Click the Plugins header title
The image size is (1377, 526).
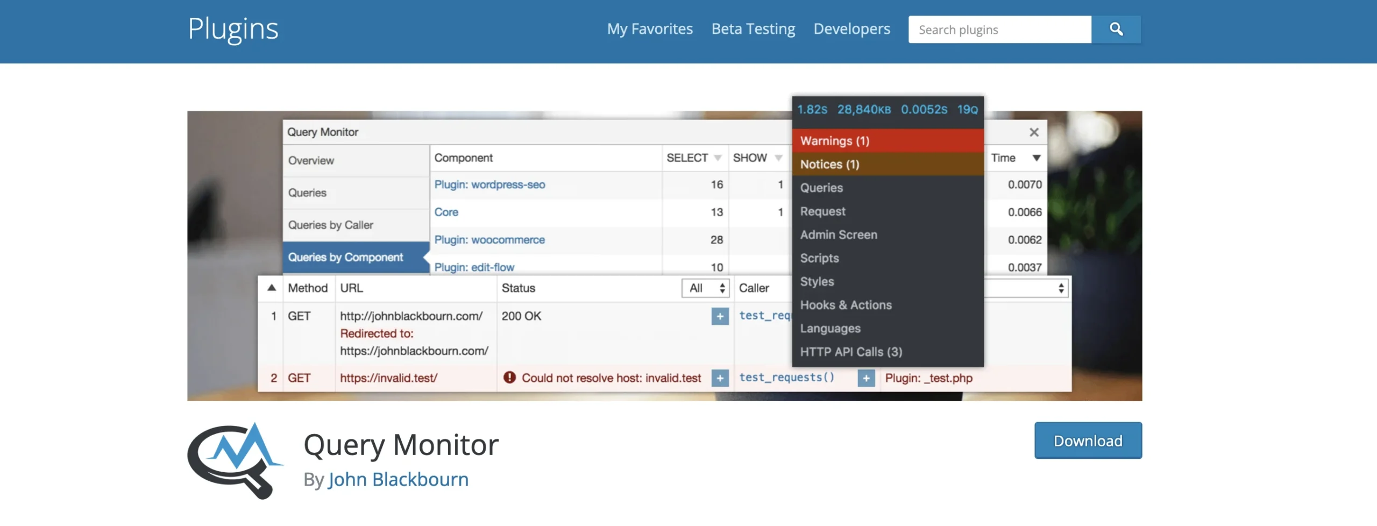pos(233,29)
